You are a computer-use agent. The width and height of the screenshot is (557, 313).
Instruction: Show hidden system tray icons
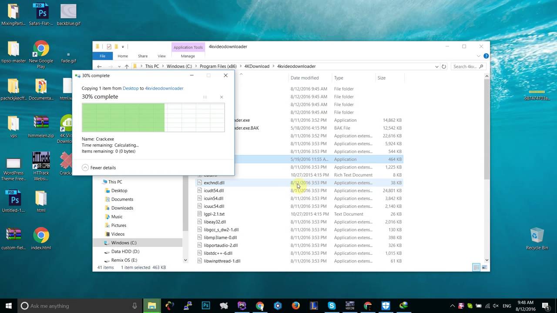453,306
